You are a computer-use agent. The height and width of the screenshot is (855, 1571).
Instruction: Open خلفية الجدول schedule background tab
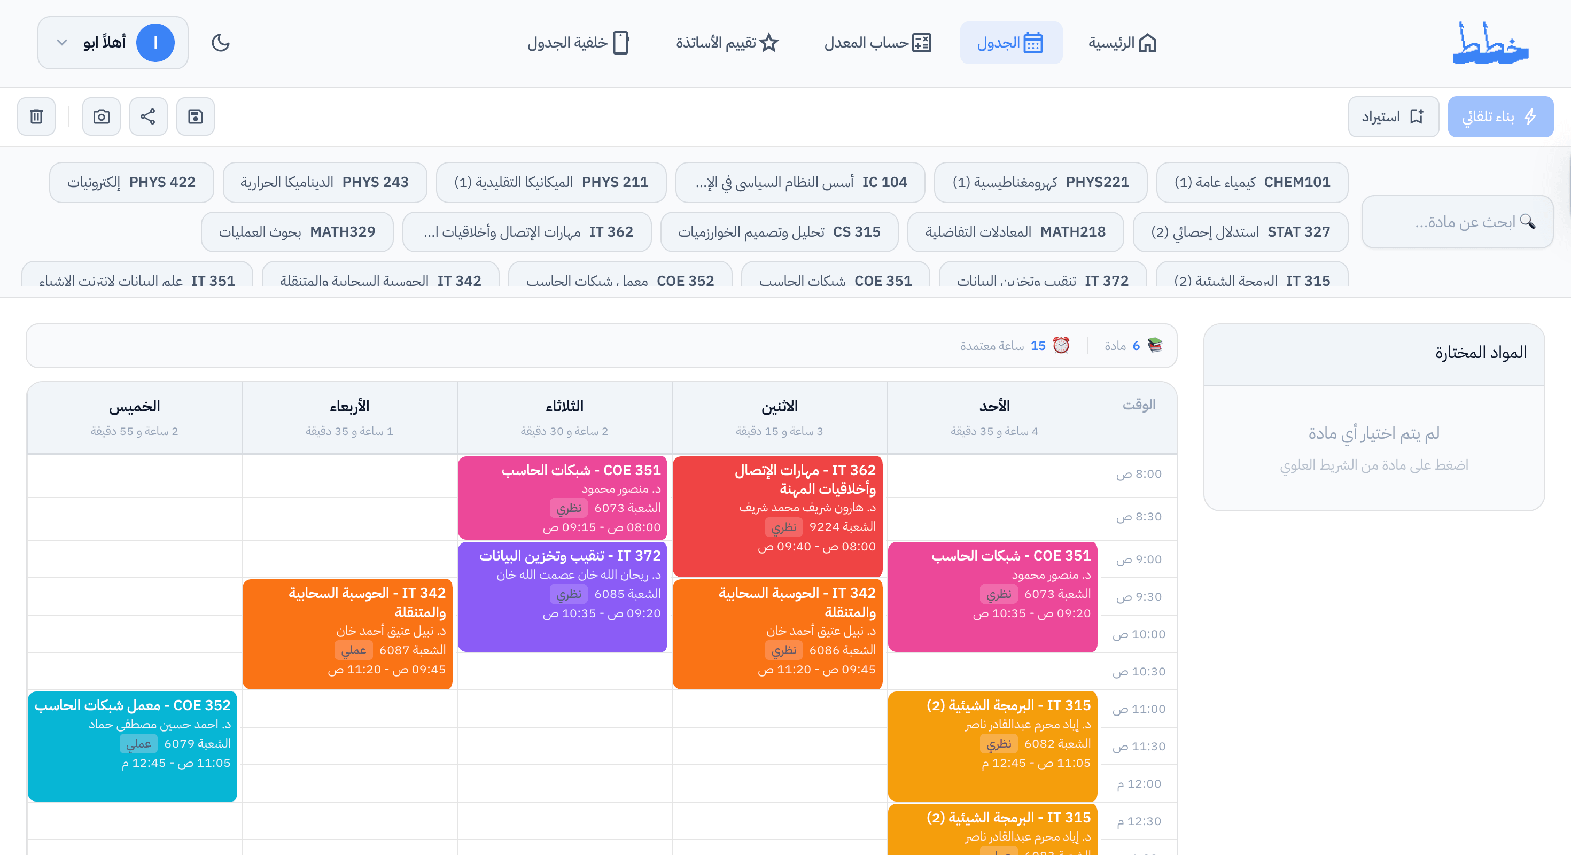pyautogui.click(x=578, y=43)
